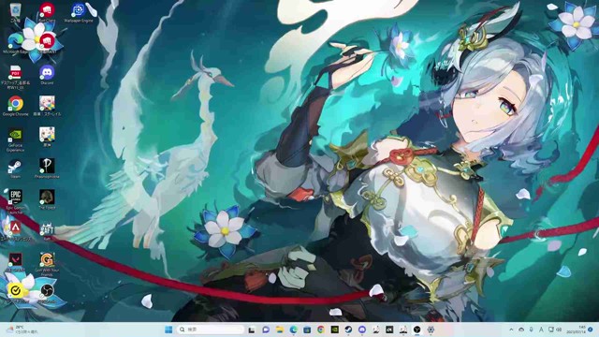The image size is (599, 337).
Task: Open Steam desktop shortcut
Action: [x=15, y=168]
